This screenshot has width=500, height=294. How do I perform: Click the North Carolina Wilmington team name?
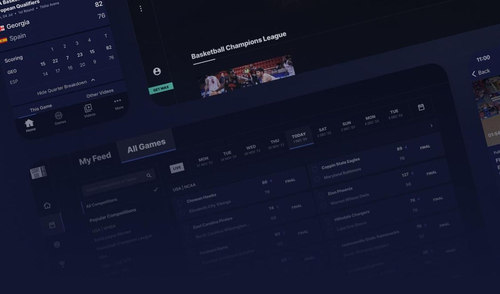point(222,231)
